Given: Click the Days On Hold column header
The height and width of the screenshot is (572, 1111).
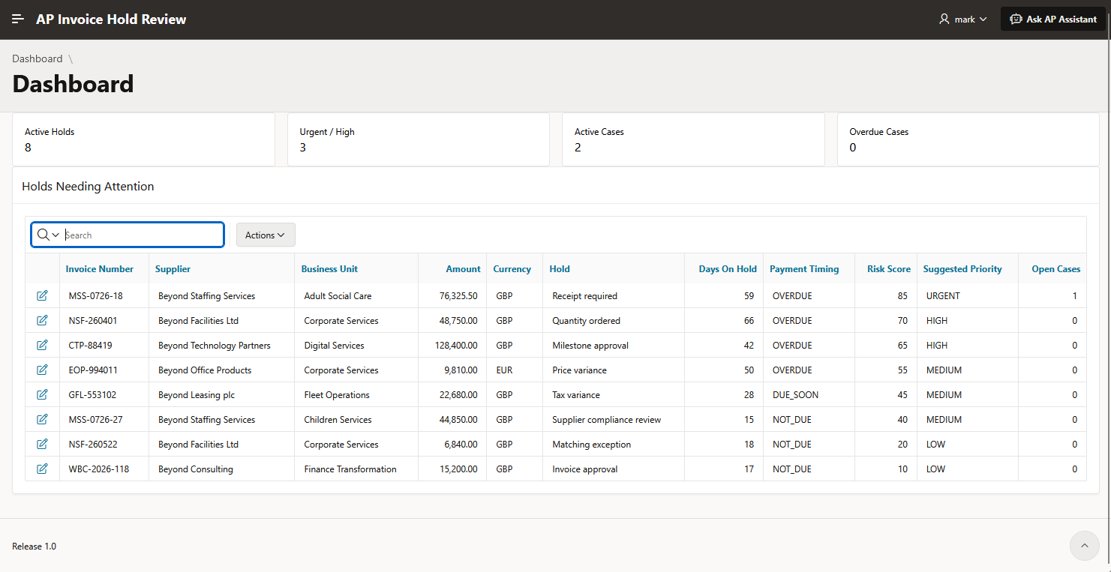Looking at the screenshot, I should (728, 269).
